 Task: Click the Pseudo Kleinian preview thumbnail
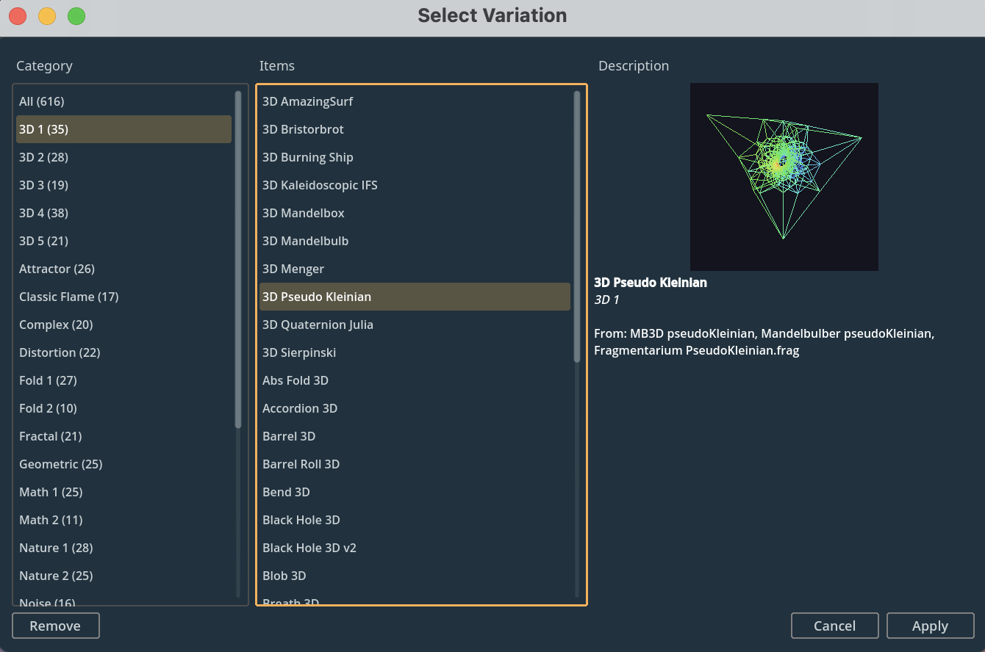point(784,177)
